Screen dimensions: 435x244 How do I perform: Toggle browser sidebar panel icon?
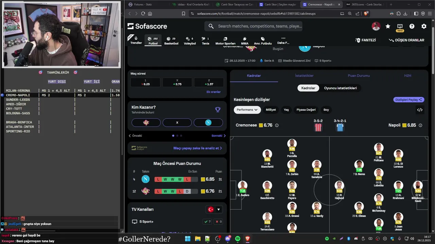tap(416, 14)
